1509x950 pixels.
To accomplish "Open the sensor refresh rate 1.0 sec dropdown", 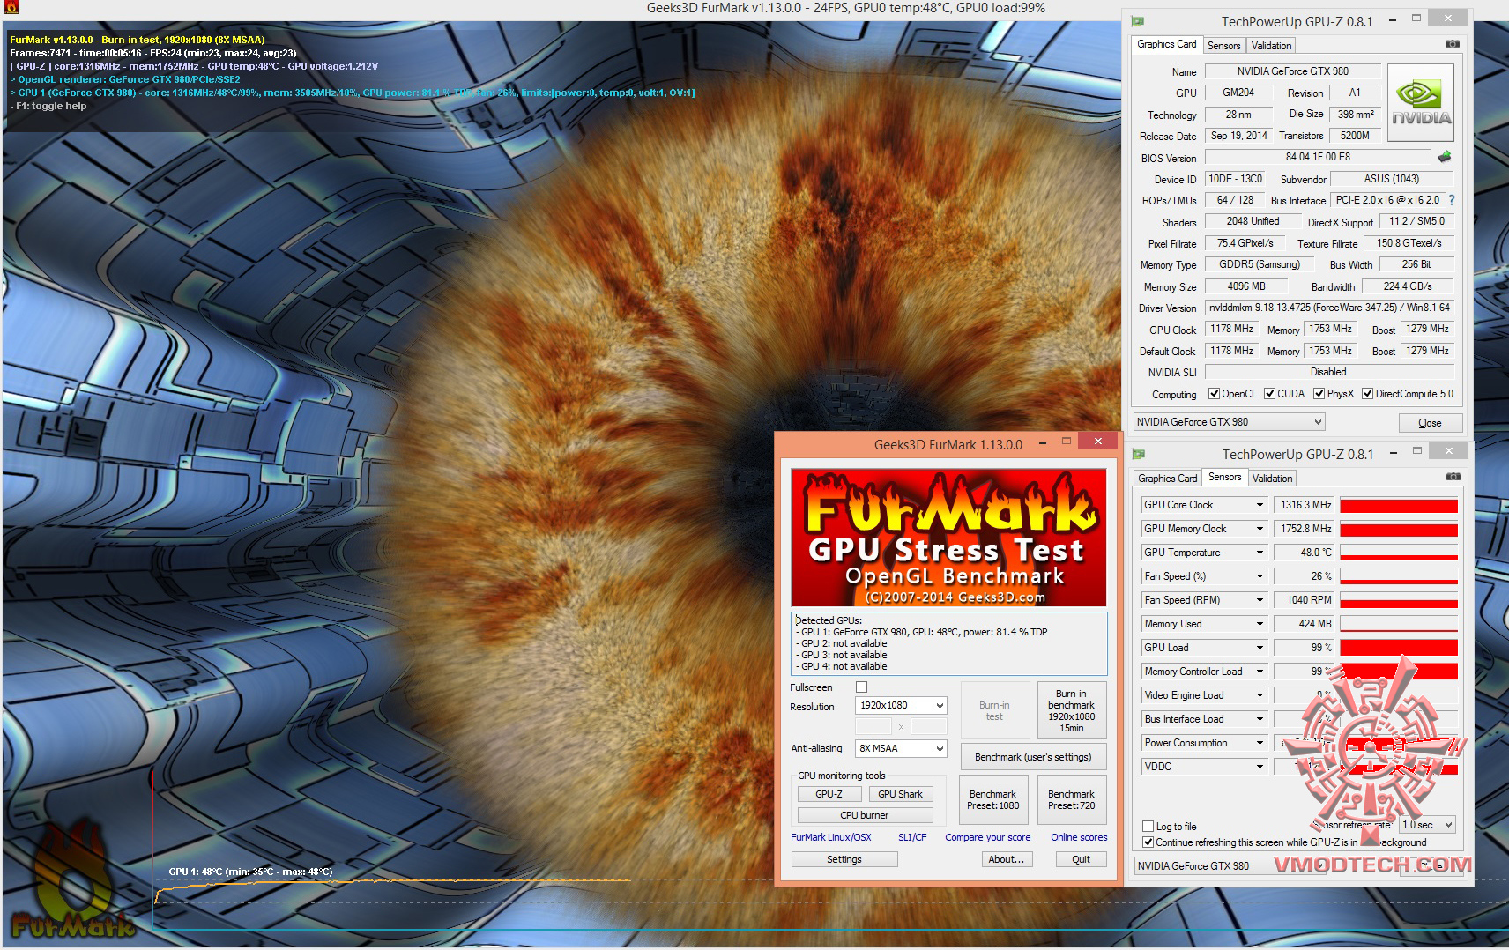I will coord(1427,825).
